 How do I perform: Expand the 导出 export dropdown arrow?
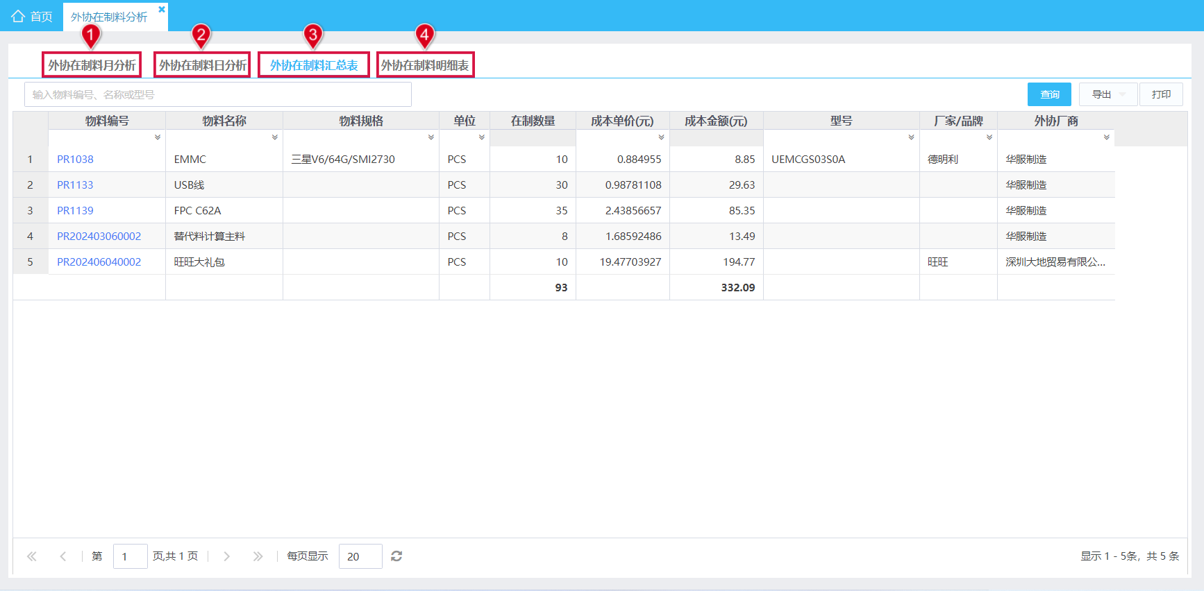coord(1123,94)
